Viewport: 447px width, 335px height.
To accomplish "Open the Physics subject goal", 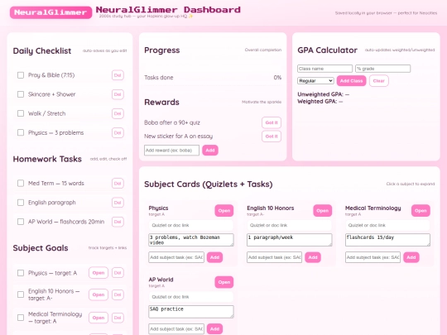I will coord(99,273).
